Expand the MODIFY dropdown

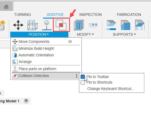[x=85, y=34]
